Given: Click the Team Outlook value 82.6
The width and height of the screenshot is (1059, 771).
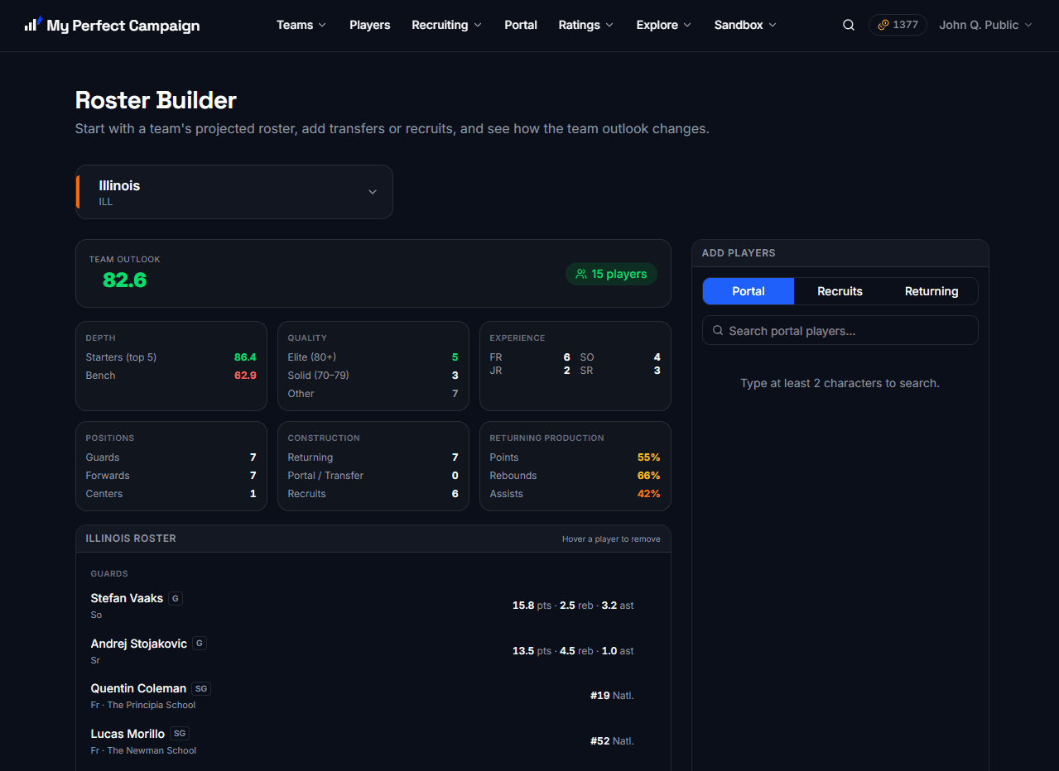Looking at the screenshot, I should [124, 280].
